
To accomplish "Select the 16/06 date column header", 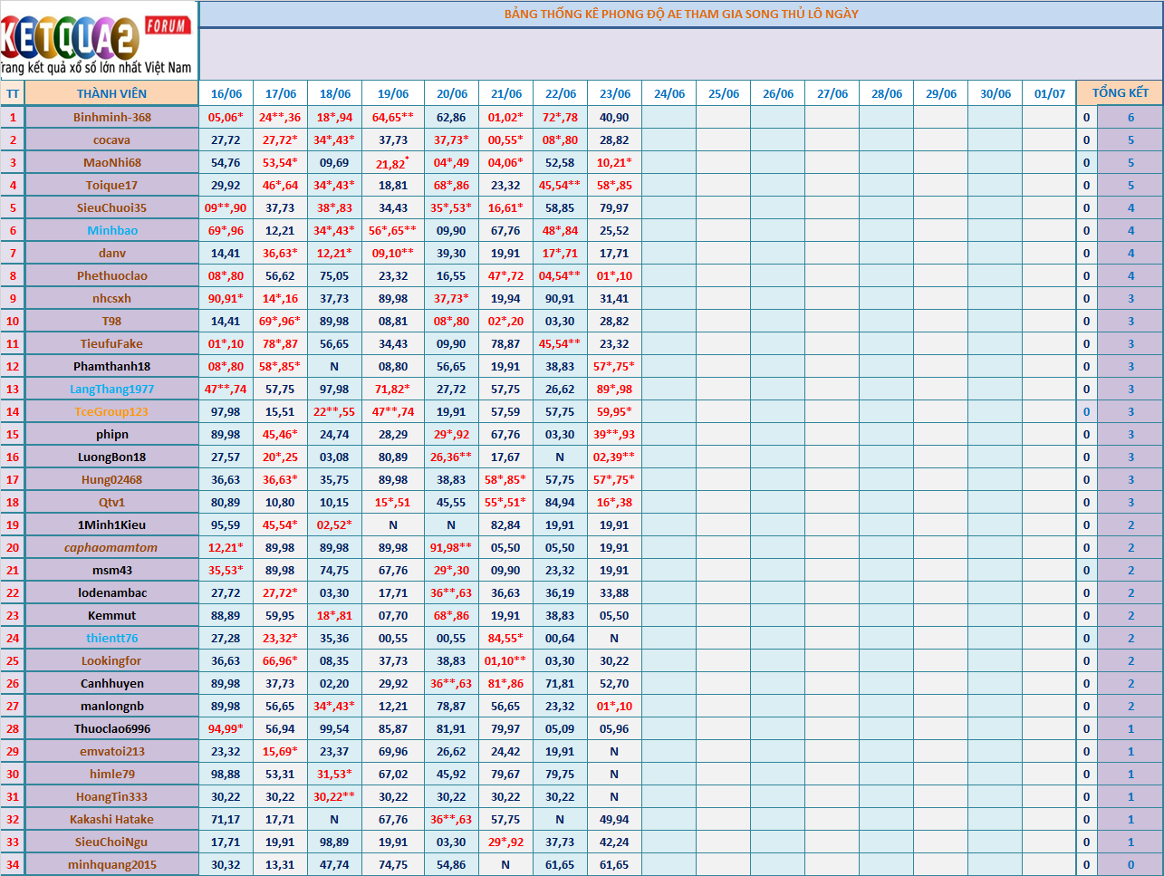I will pos(226,93).
